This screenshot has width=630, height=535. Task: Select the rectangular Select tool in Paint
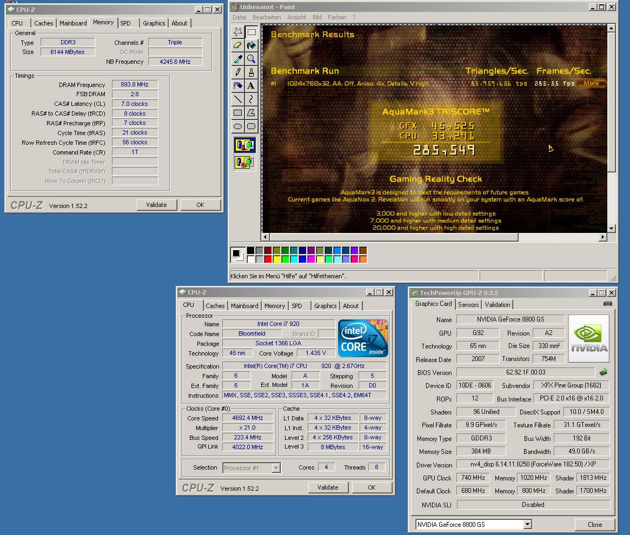point(251,32)
